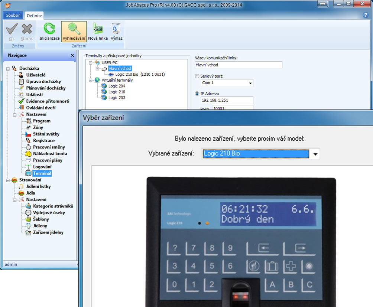The image size is (373, 307).
Task: Start Vyhledávání device search
Action: coord(74,32)
